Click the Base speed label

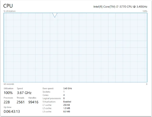(x=48, y=88)
